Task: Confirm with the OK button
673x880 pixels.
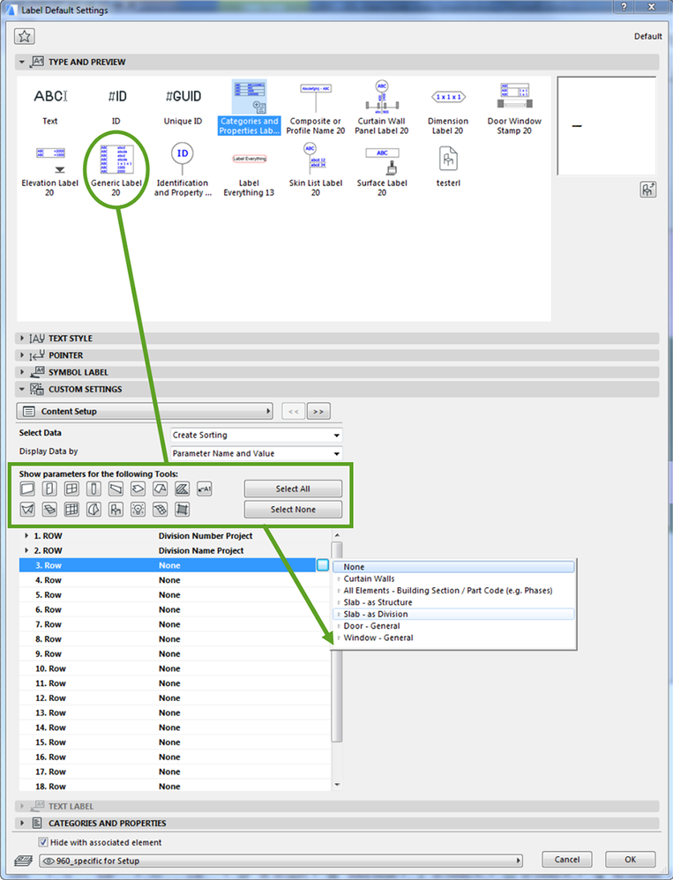Action: (631, 859)
